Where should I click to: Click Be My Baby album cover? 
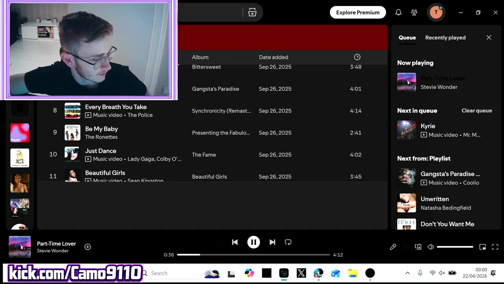tap(72, 133)
